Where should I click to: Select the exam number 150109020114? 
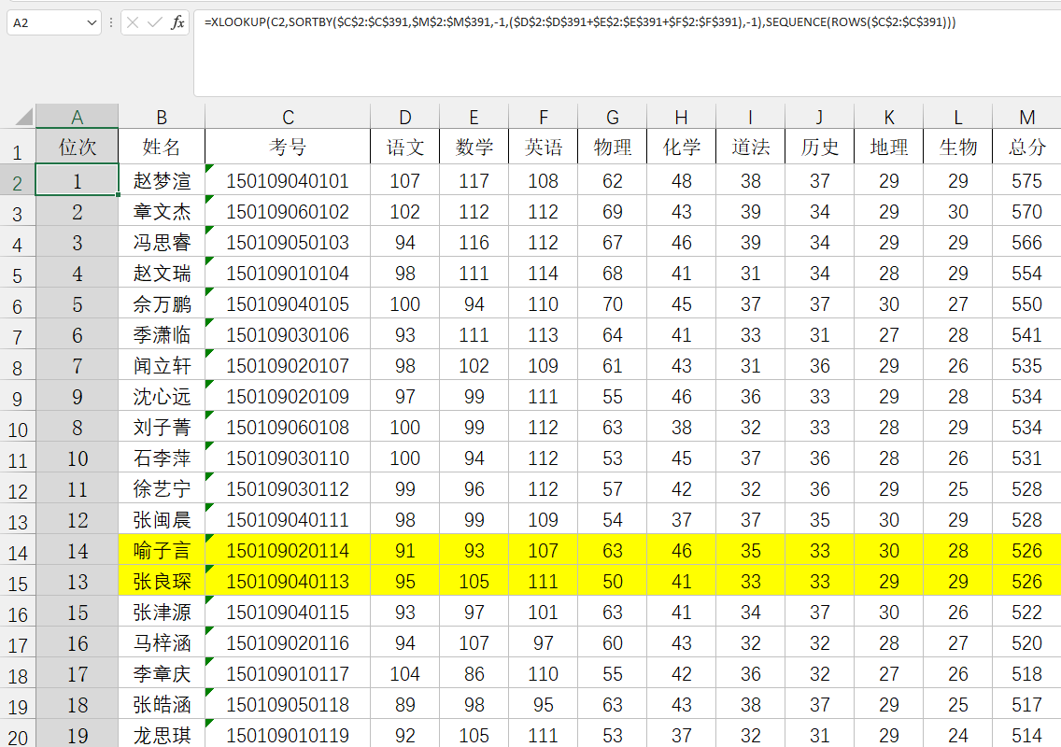click(288, 550)
